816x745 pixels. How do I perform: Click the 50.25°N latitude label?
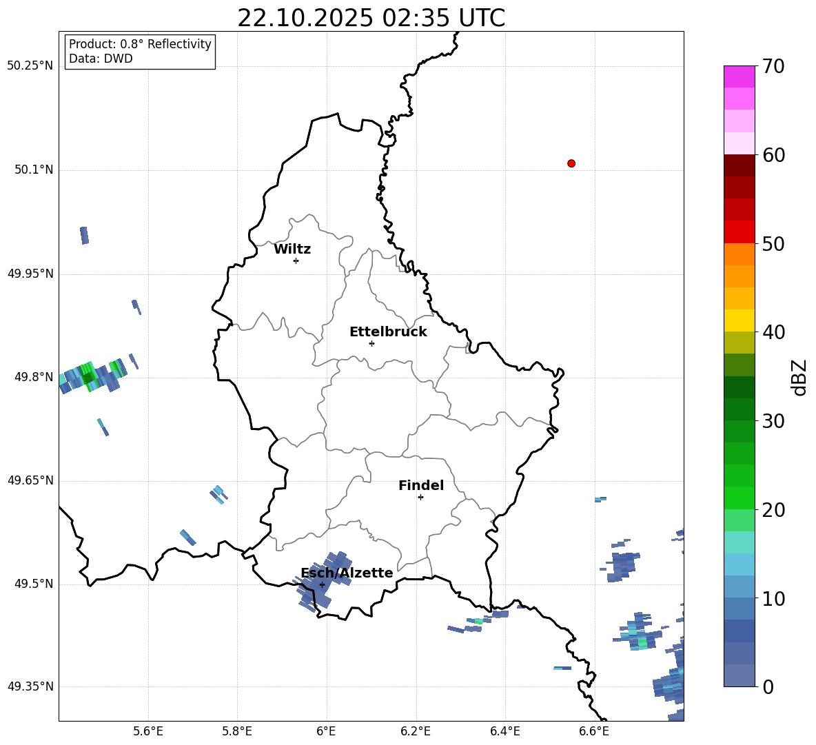[x=30, y=66]
